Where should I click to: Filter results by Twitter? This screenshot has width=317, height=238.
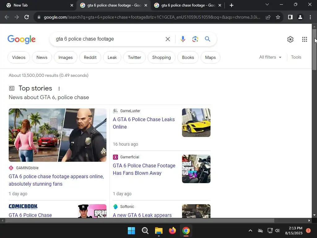(x=134, y=57)
